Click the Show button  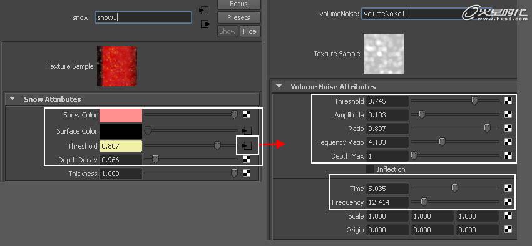tap(227, 31)
